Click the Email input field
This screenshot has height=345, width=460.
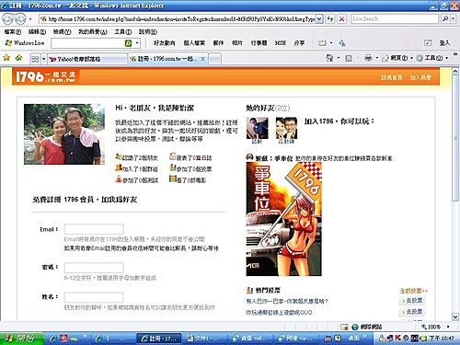[94, 229]
